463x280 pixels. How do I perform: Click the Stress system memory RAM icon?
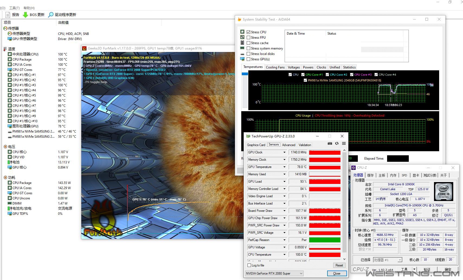pyautogui.click(x=242, y=48)
